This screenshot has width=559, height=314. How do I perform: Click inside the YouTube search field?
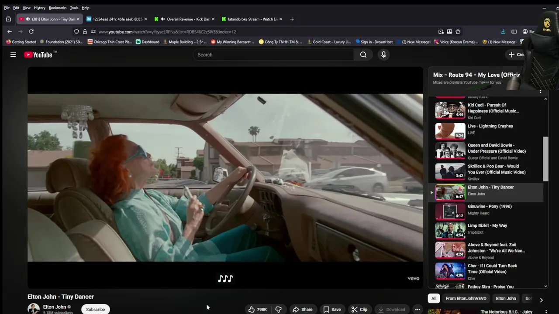[x=273, y=55]
